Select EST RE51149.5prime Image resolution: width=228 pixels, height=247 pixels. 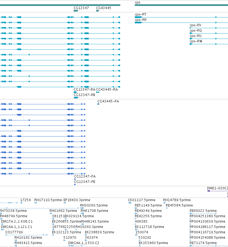148,205
